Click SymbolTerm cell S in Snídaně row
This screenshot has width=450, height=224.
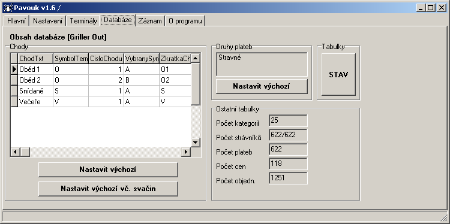71,91
